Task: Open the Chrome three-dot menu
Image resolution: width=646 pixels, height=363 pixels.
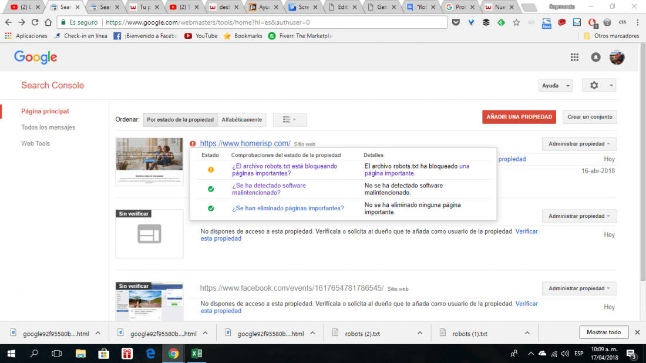Action: point(637,23)
